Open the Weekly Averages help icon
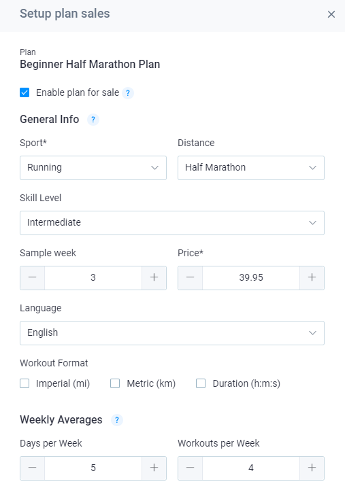 [116, 420]
